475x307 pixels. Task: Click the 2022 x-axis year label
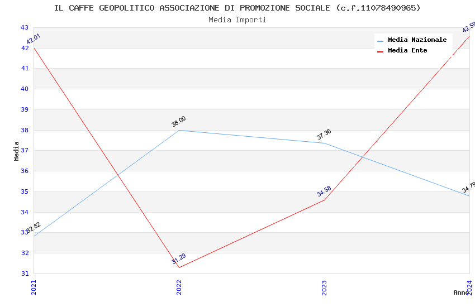pos(179,286)
